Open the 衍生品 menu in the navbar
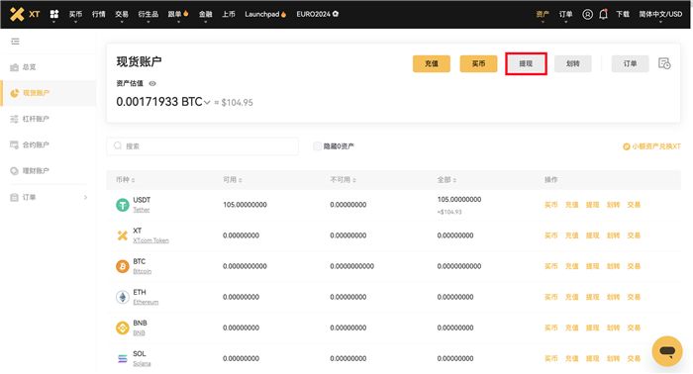The width and height of the screenshot is (693, 374). point(148,14)
